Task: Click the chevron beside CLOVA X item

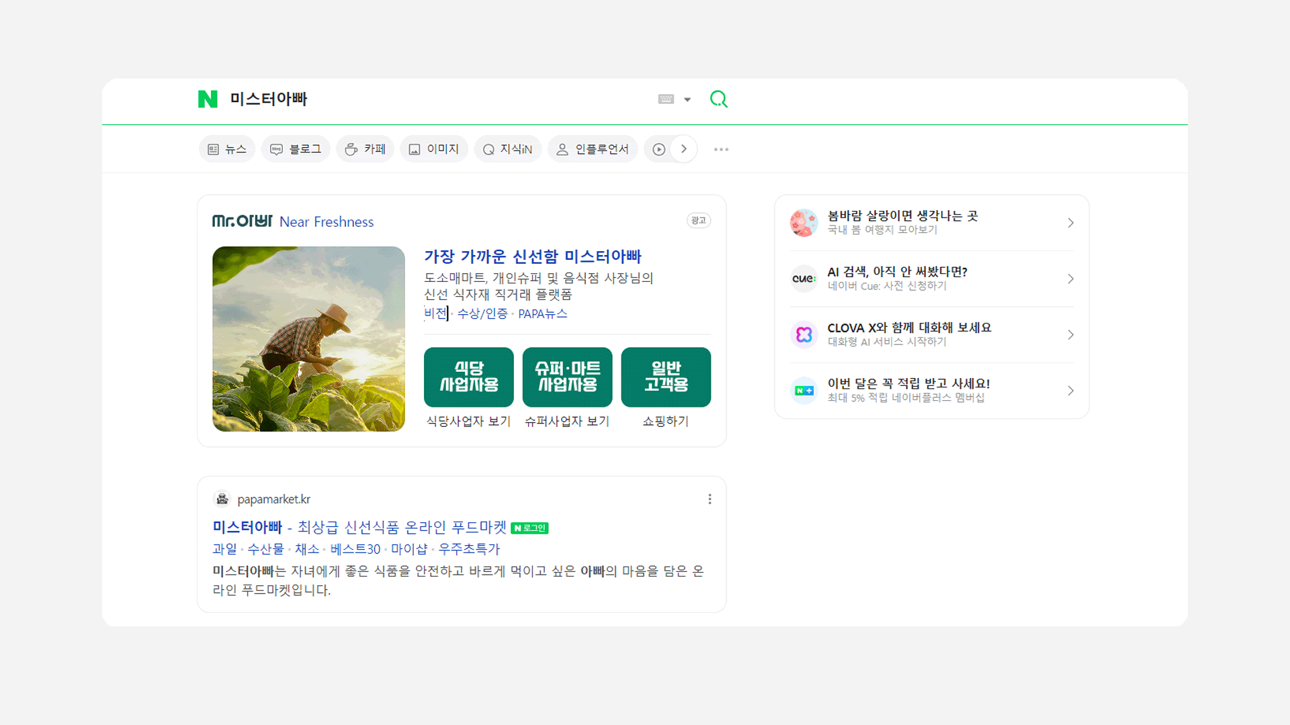Action: 1071,334
